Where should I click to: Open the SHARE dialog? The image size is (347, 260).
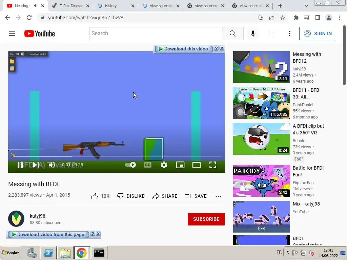click(x=165, y=196)
